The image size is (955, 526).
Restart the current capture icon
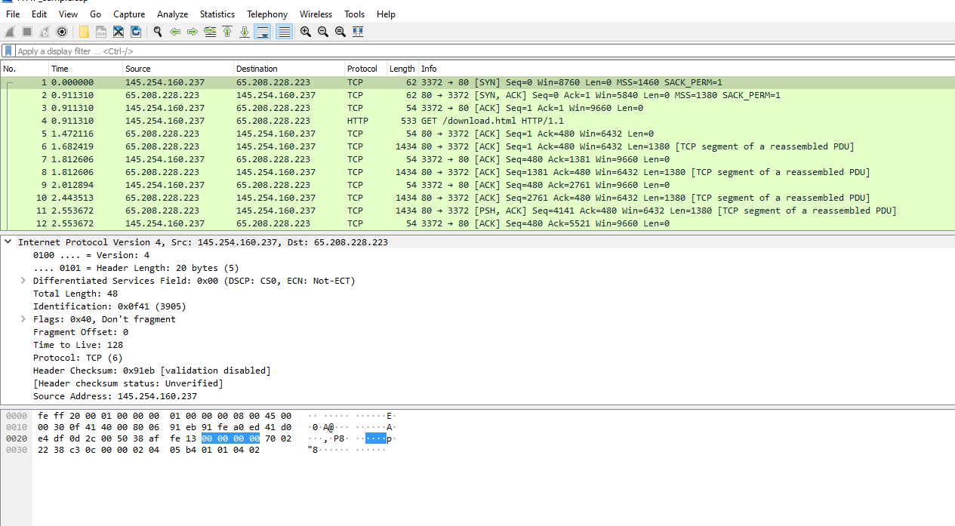(x=45, y=32)
